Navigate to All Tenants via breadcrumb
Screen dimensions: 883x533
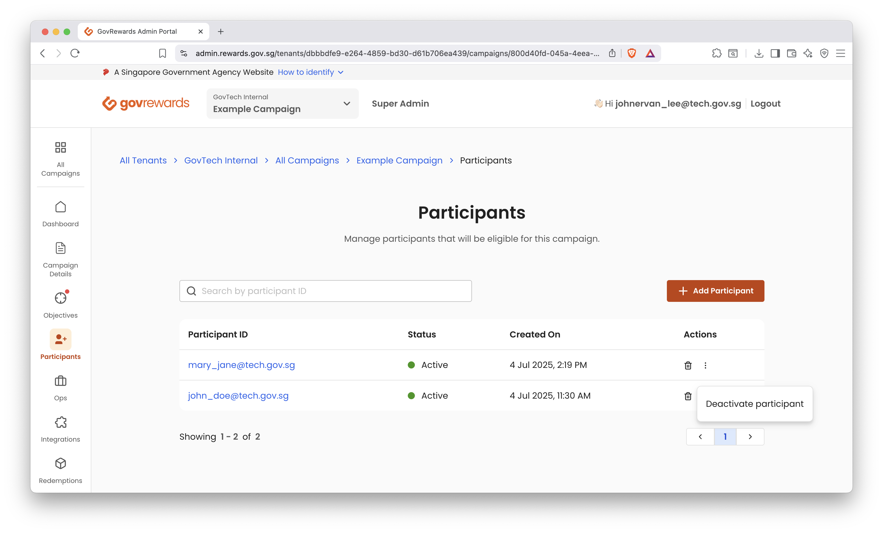click(x=143, y=160)
